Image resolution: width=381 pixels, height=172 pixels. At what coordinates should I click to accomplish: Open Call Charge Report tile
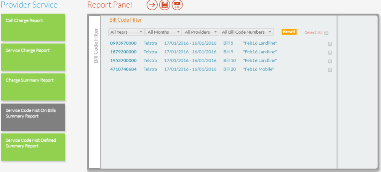pos(33,27)
